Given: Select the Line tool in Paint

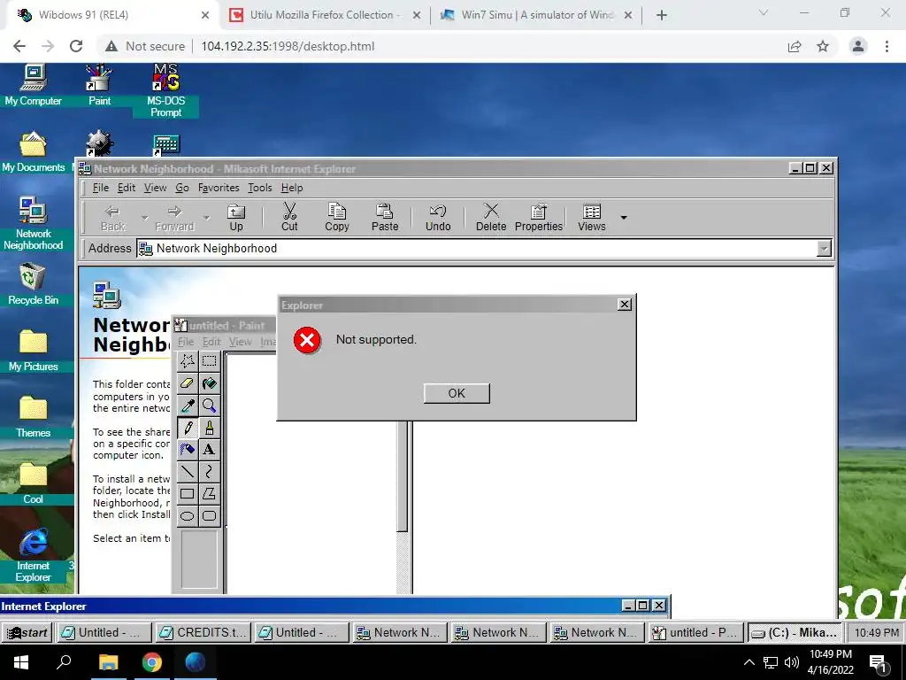Looking at the screenshot, I should [x=188, y=472].
